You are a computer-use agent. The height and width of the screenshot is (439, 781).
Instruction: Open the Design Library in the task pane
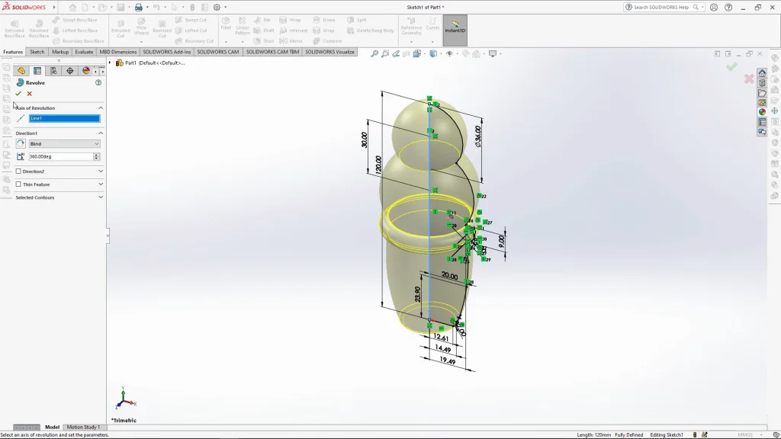click(x=762, y=83)
